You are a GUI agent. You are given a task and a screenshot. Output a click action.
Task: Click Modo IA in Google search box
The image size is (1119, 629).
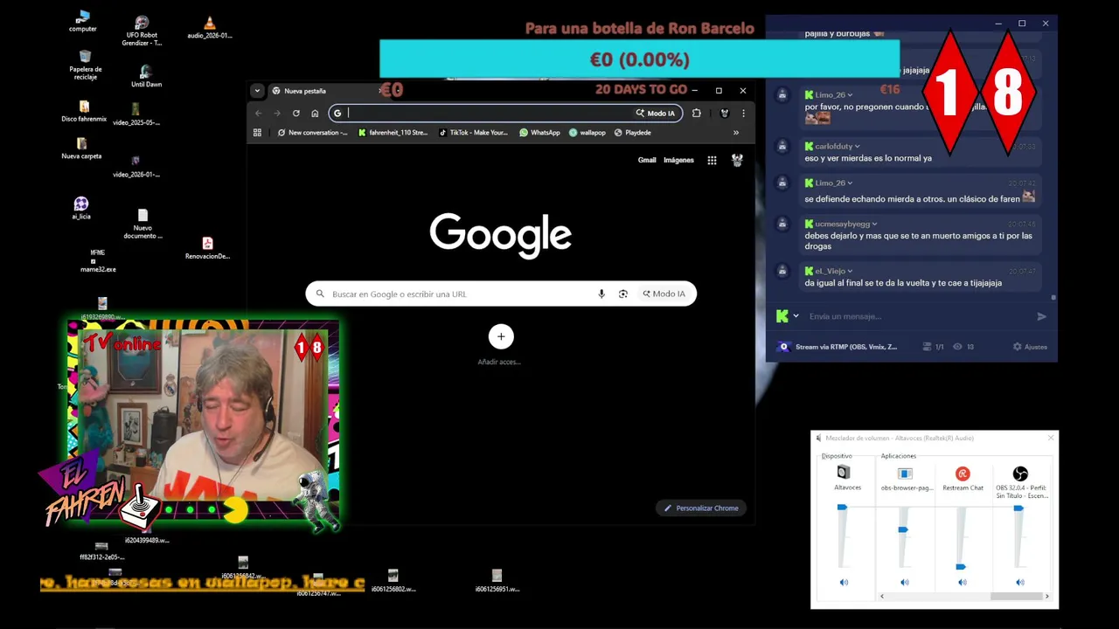[664, 294]
